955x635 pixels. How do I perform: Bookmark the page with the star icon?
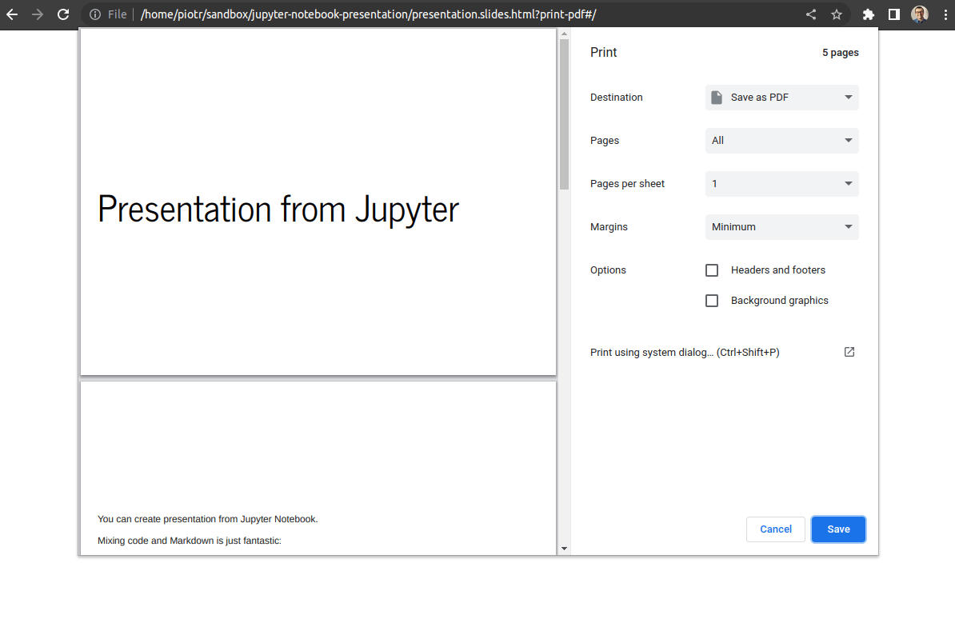click(x=836, y=14)
